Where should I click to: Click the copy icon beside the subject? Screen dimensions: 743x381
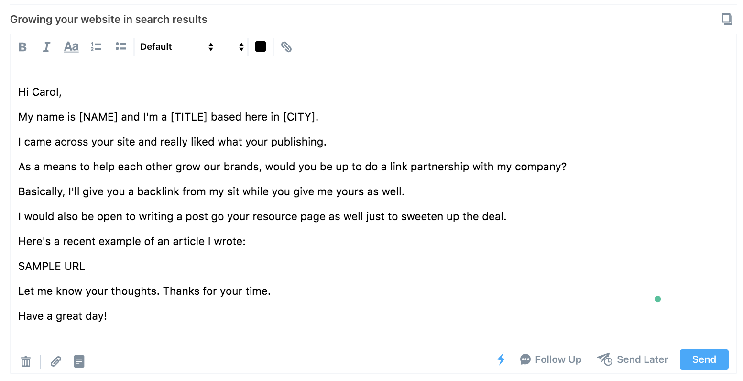[x=727, y=19]
